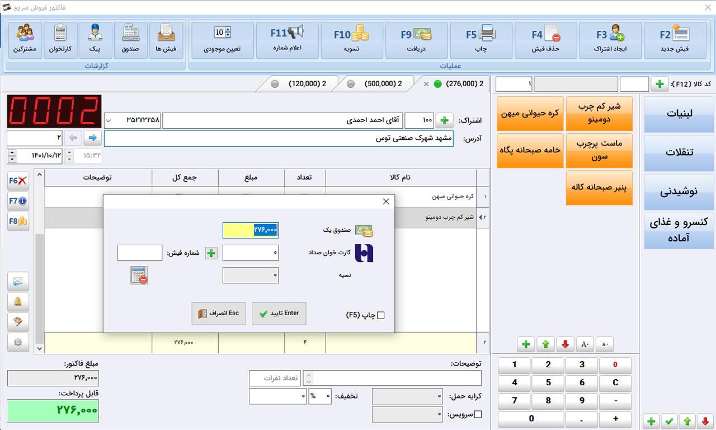This screenshot has width=716, height=430.
Task: Click the gear settings icon in the left sidebar
Action: point(18,342)
